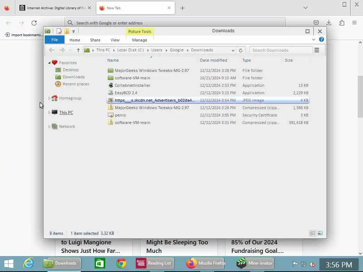The height and width of the screenshot is (272, 363).
Task: Sort files by the Name column header
Action: [113, 60]
